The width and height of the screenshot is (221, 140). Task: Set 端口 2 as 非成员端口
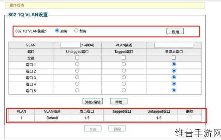point(174,71)
